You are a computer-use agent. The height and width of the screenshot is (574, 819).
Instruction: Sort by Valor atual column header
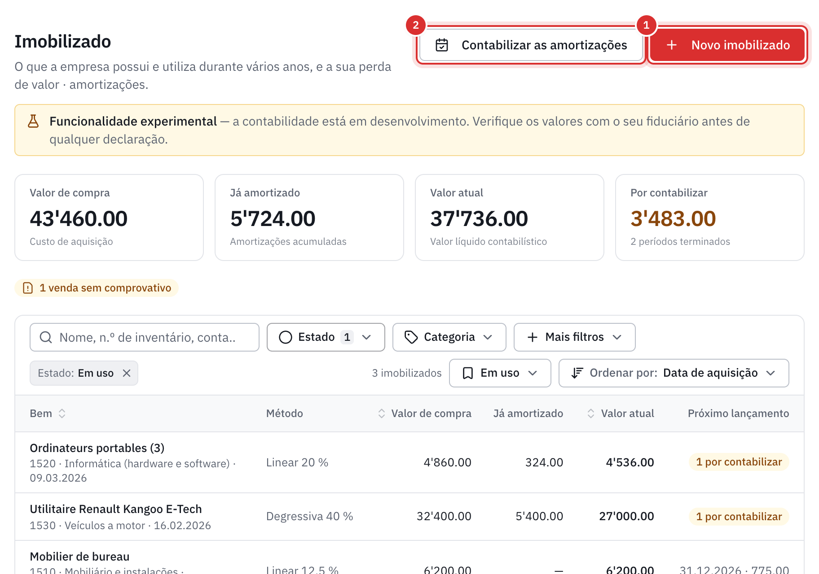(x=621, y=413)
